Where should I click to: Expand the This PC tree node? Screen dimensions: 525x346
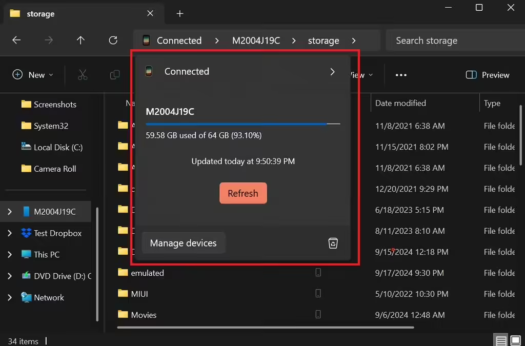pyautogui.click(x=10, y=255)
